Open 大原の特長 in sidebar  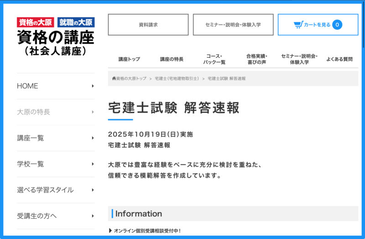point(33,112)
